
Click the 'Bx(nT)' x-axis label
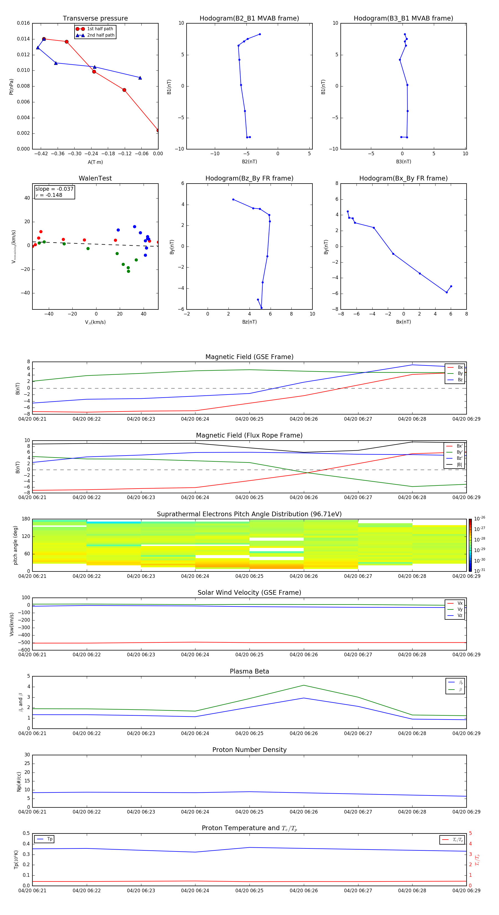pyautogui.click(x=403, y=322)
